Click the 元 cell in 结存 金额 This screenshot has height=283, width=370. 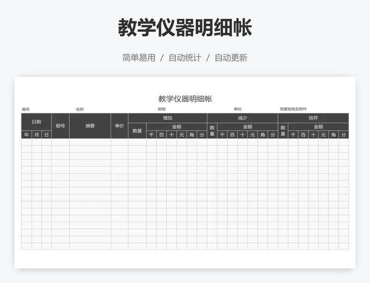(x=323, y=134)
